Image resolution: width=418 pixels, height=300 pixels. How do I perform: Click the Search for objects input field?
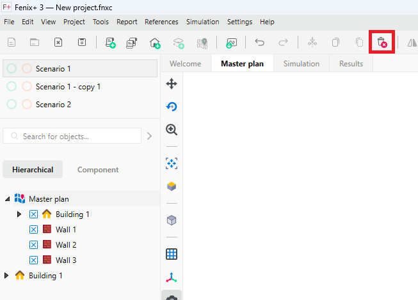pyautogui.click(x=77, y=136)
